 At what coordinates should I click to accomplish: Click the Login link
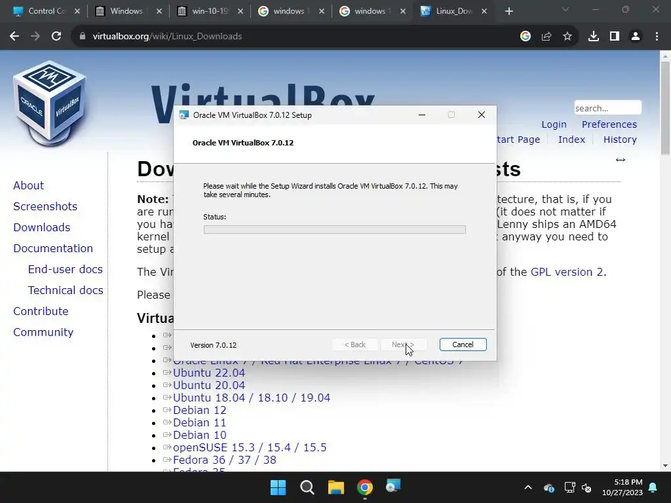point(554,124)
